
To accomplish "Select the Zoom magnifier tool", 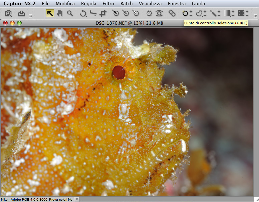I will pos(70,13).
